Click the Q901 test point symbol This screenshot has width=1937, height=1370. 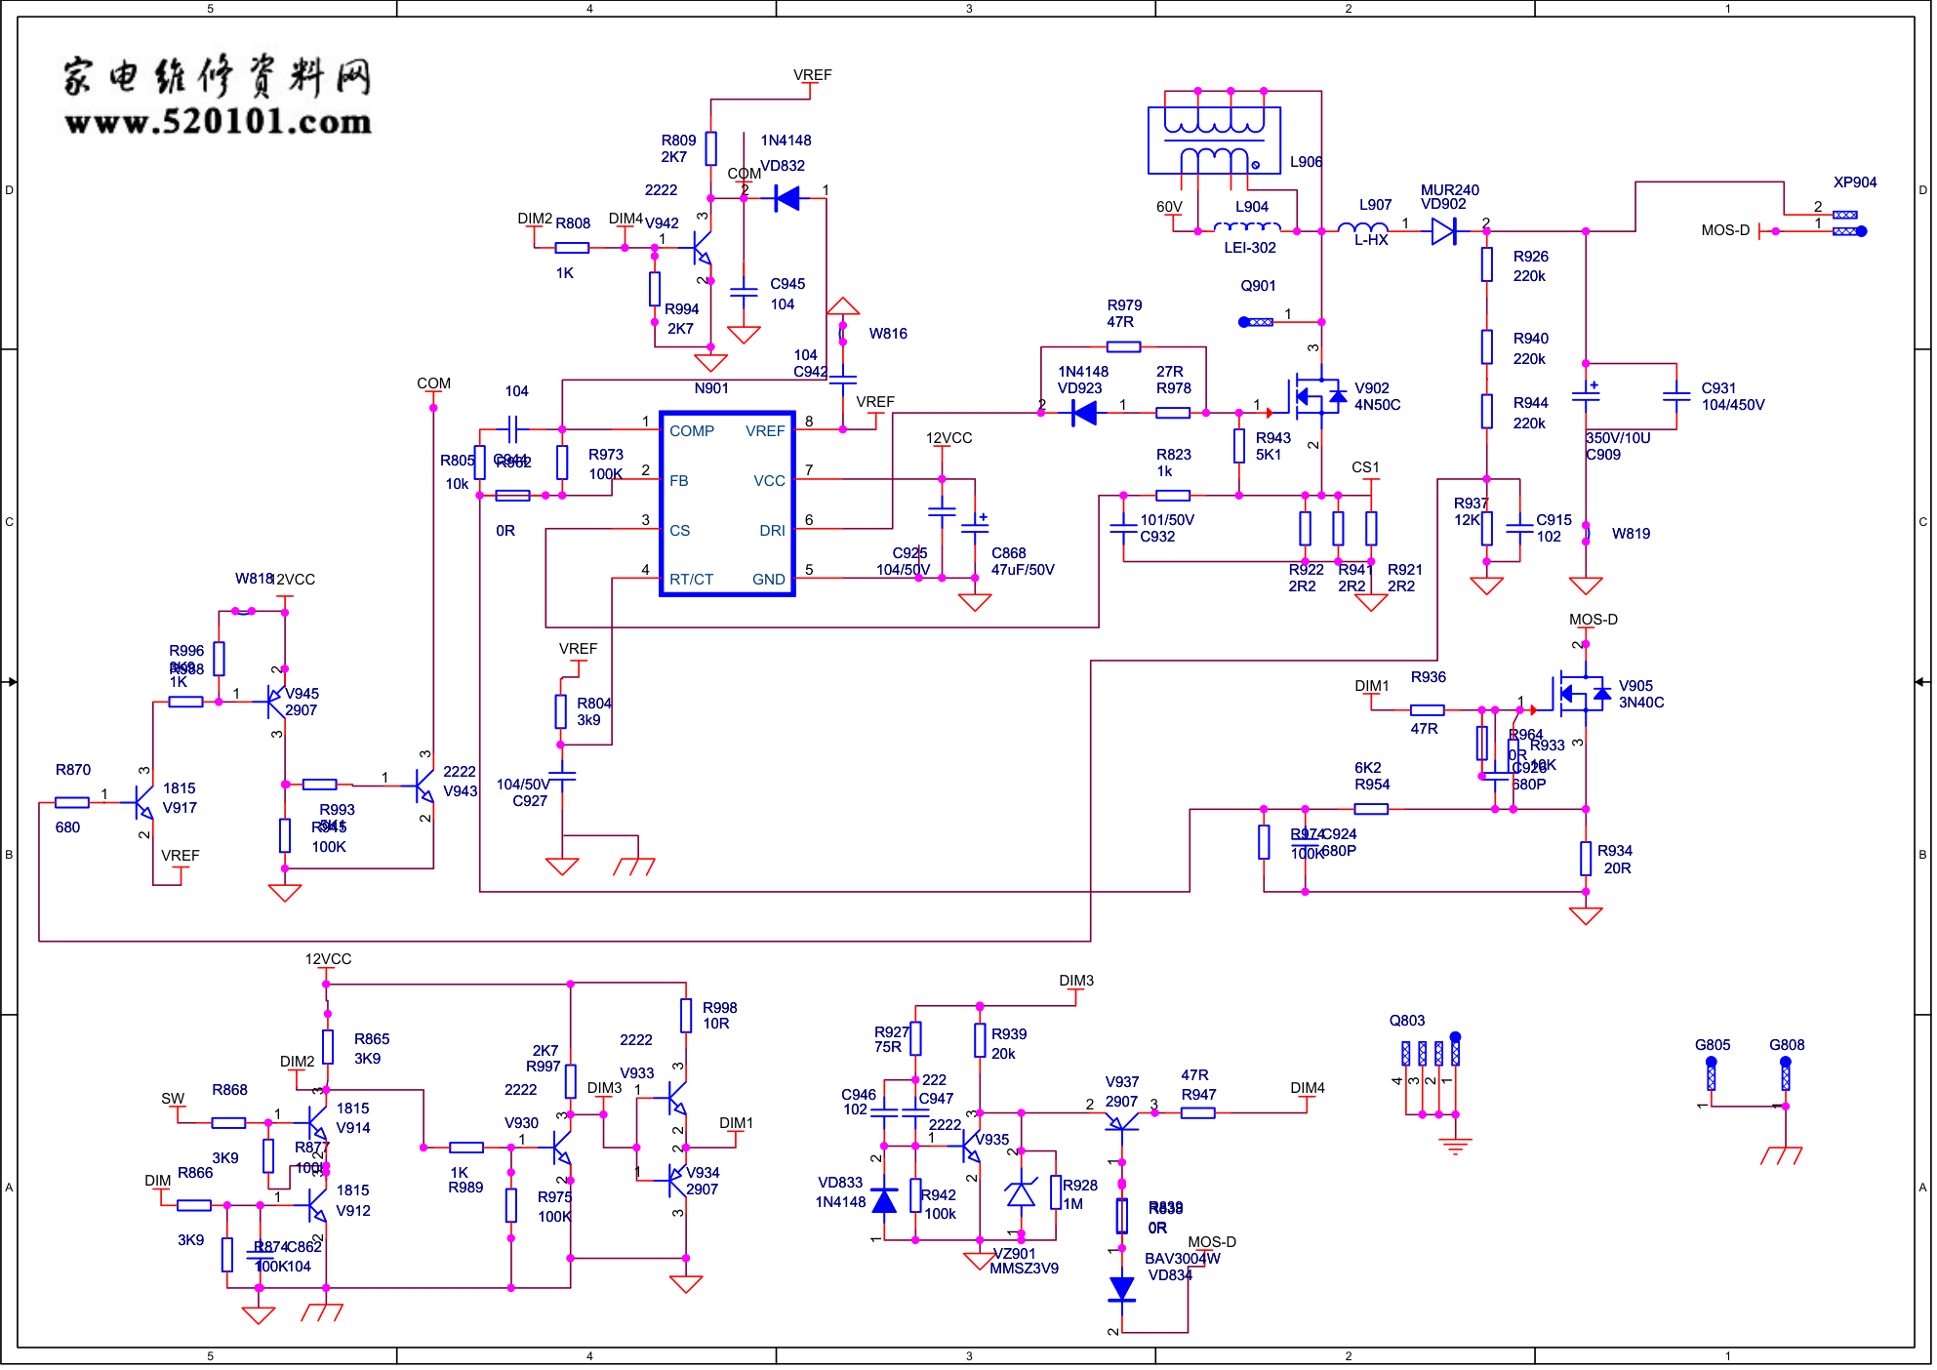[1257, 322]
